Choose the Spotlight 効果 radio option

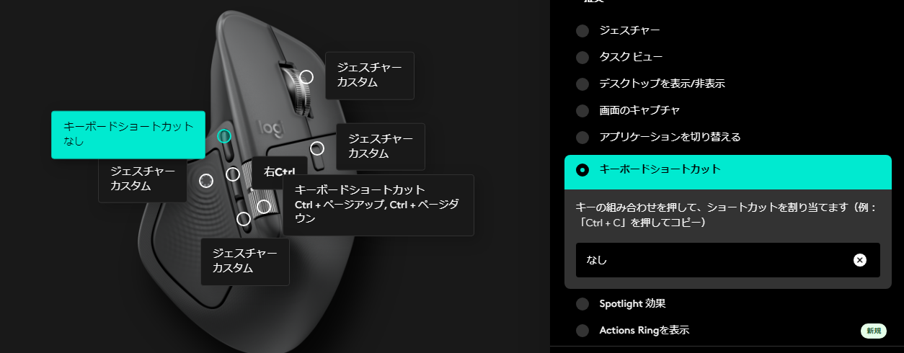[582, 304]
